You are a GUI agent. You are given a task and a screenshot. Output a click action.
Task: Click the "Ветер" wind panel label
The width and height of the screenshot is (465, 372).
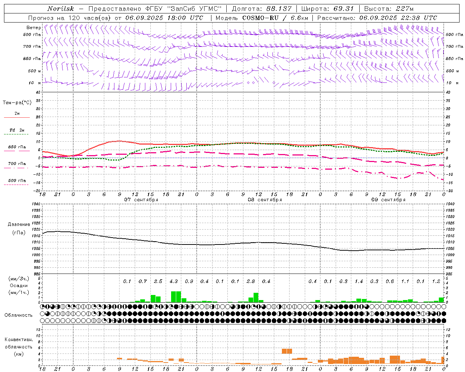point(33,28)
